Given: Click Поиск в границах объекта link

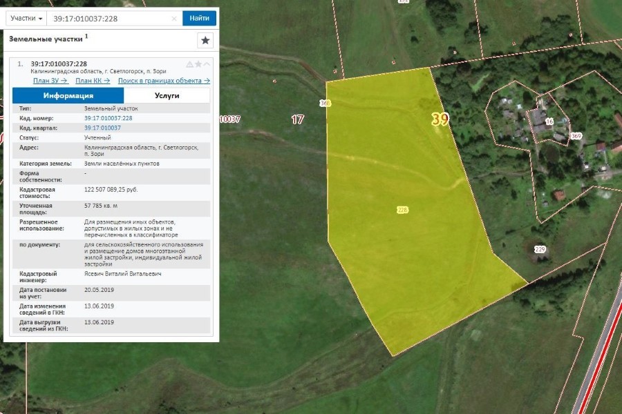Looking at the screenshot, I should click(x=164, y=81).
